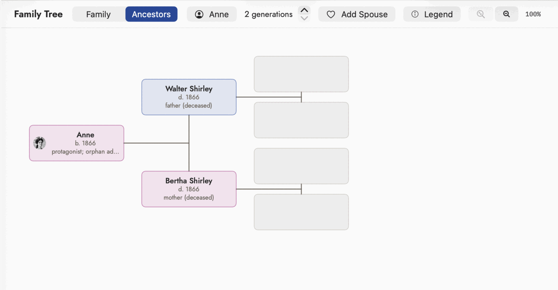This screenshot has height=290, width=558.
Task: Click the 'b. 1866' birth year text
Action: pos(85,143)
